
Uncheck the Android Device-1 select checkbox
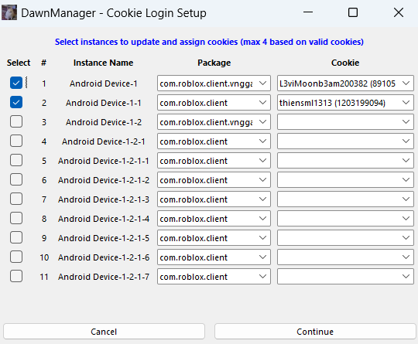(16, 83)
